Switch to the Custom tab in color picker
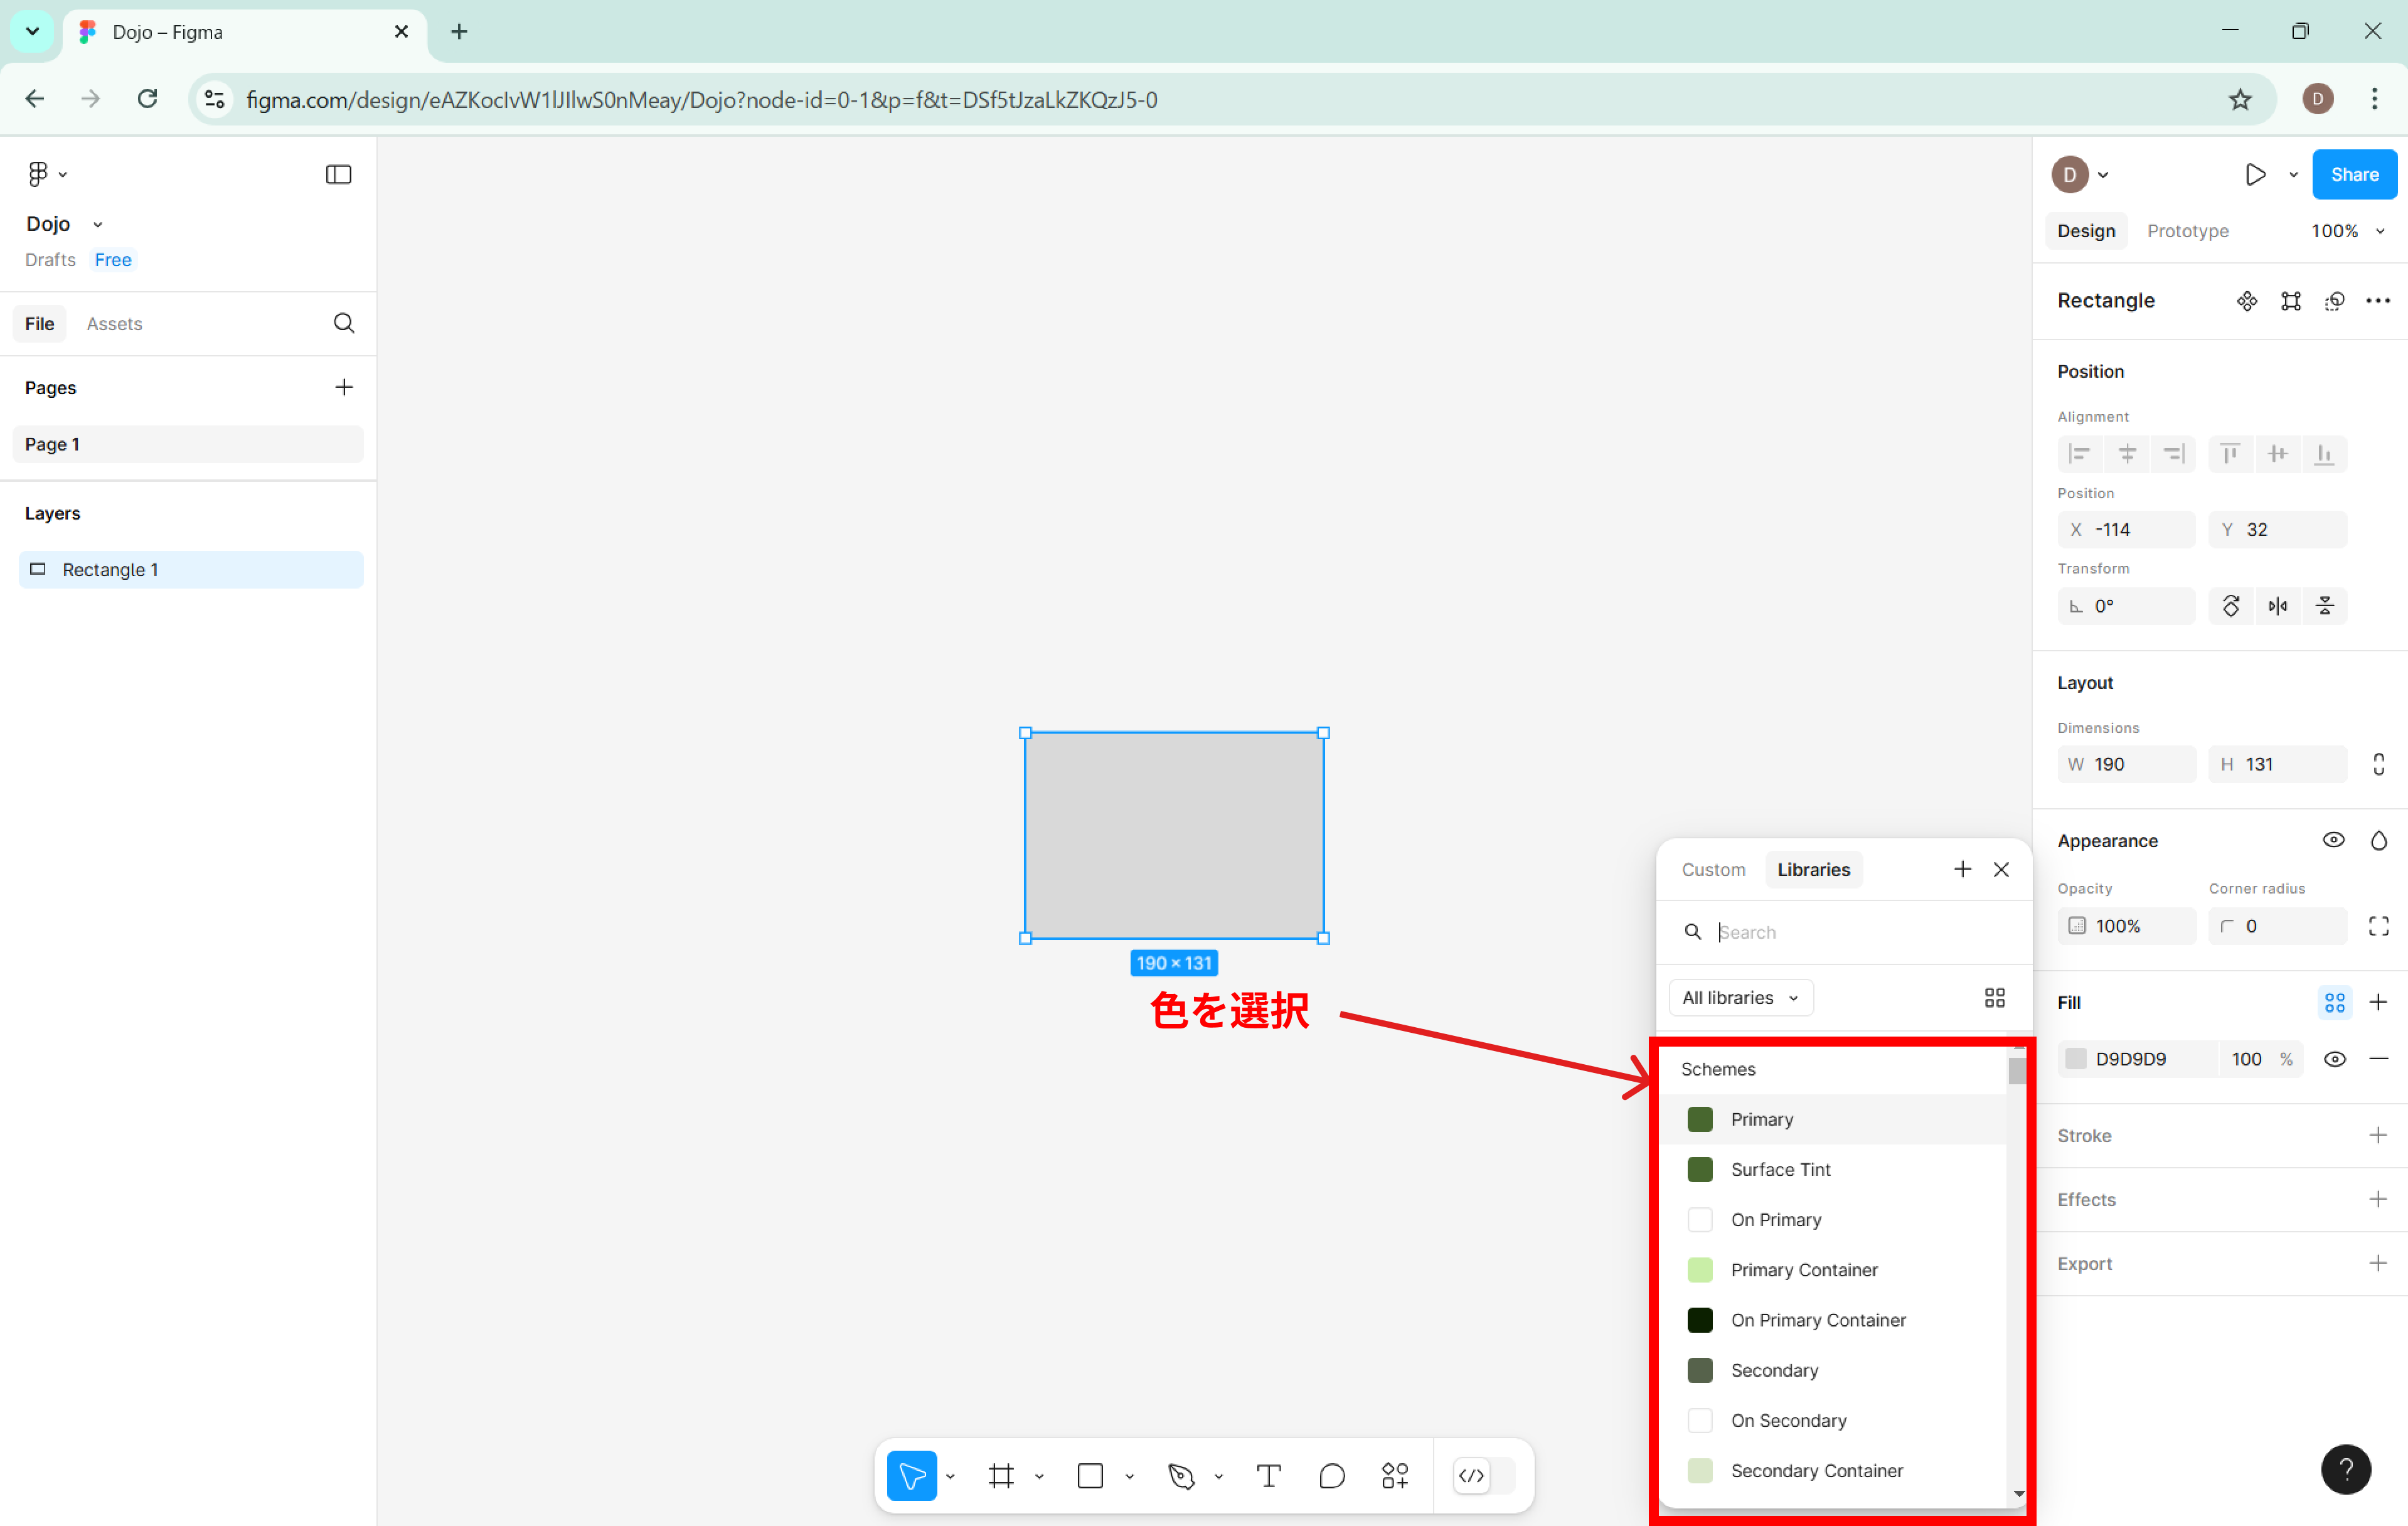This screenshot has height=1526, width=2408. click(1713, 870)
